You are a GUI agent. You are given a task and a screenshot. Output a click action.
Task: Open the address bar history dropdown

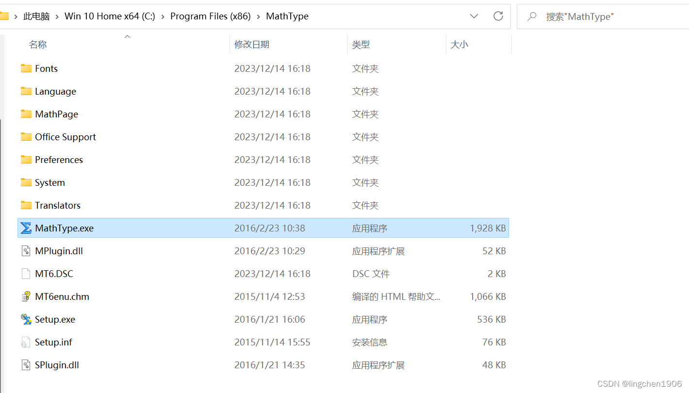[x=474, y=16]
